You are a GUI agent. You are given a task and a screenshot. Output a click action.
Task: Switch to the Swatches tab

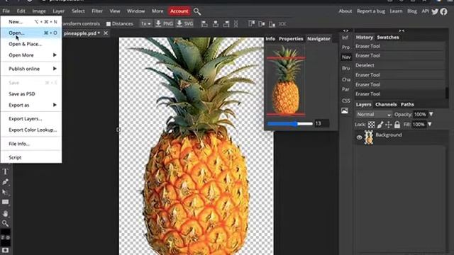tap(388, 38)
